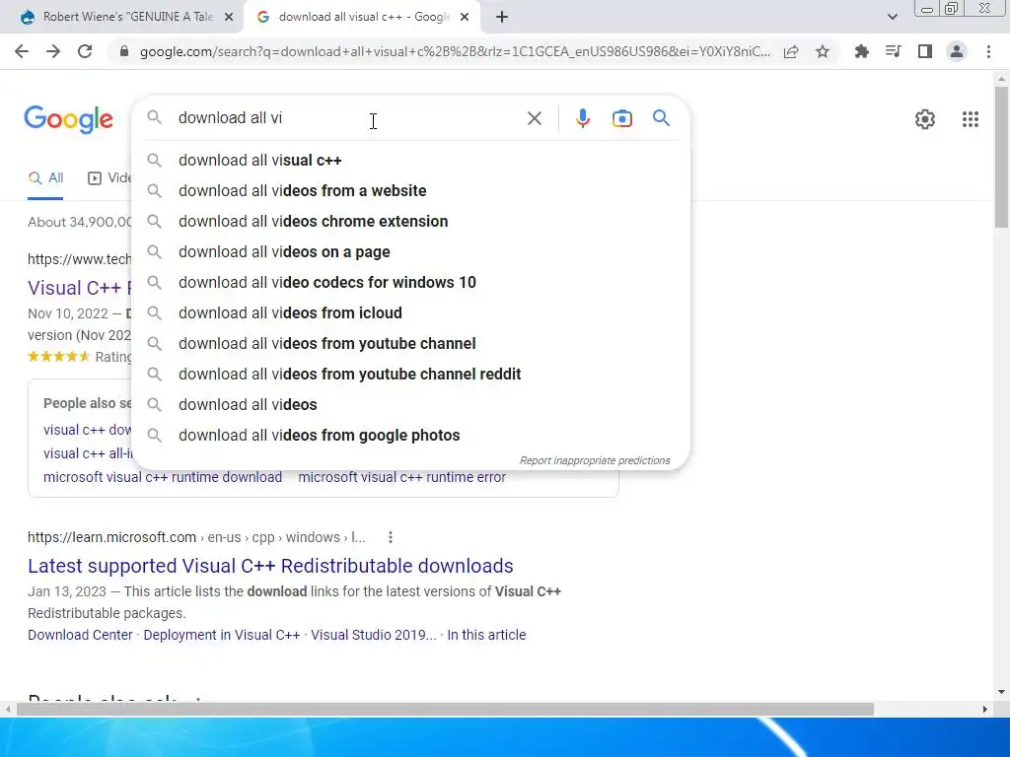Open 'Deployment in Visual C++' sitelink

tap(222, 635)
